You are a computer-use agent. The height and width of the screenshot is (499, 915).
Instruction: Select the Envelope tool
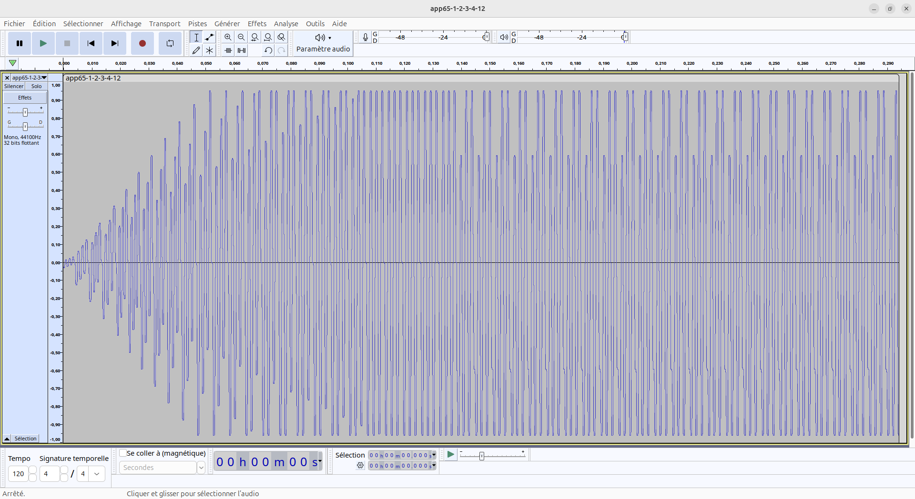(209, 37)
